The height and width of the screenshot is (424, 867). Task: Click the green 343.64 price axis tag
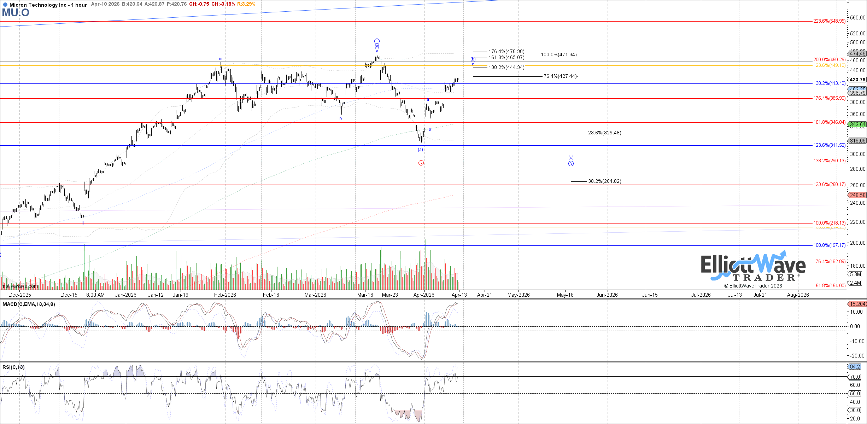(x=857, y=124)
